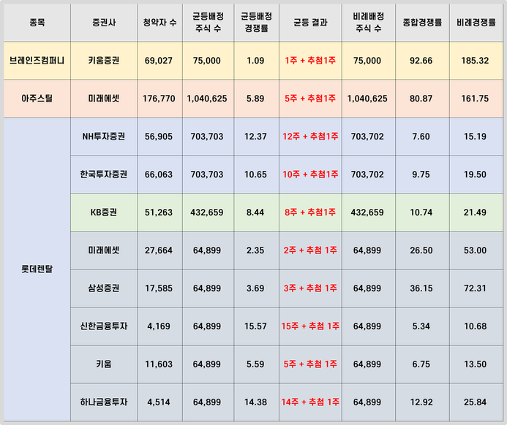The height and width of the screenshot is (425, 507).
Task: Click proportional rate 53.00
Action: (475, 250)
